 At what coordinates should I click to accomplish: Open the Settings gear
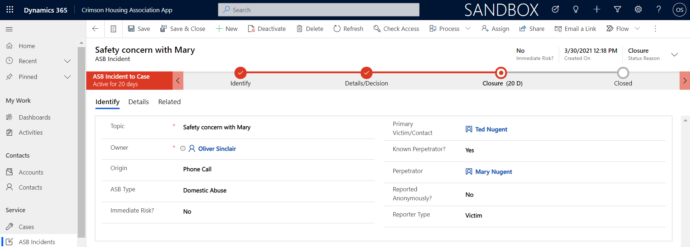point(638,10)
